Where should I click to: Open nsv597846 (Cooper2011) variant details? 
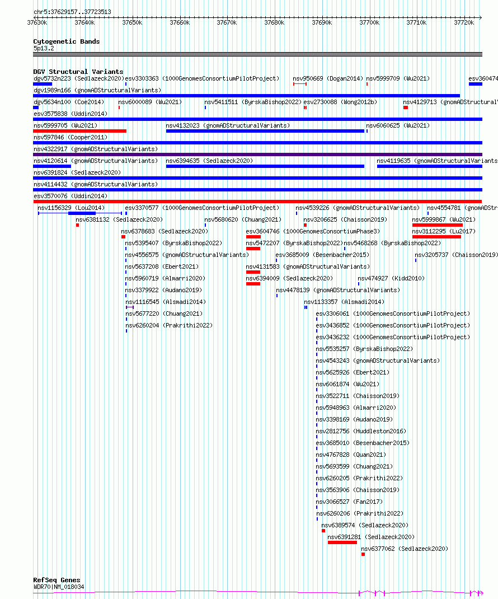click(x=71, y=138)
